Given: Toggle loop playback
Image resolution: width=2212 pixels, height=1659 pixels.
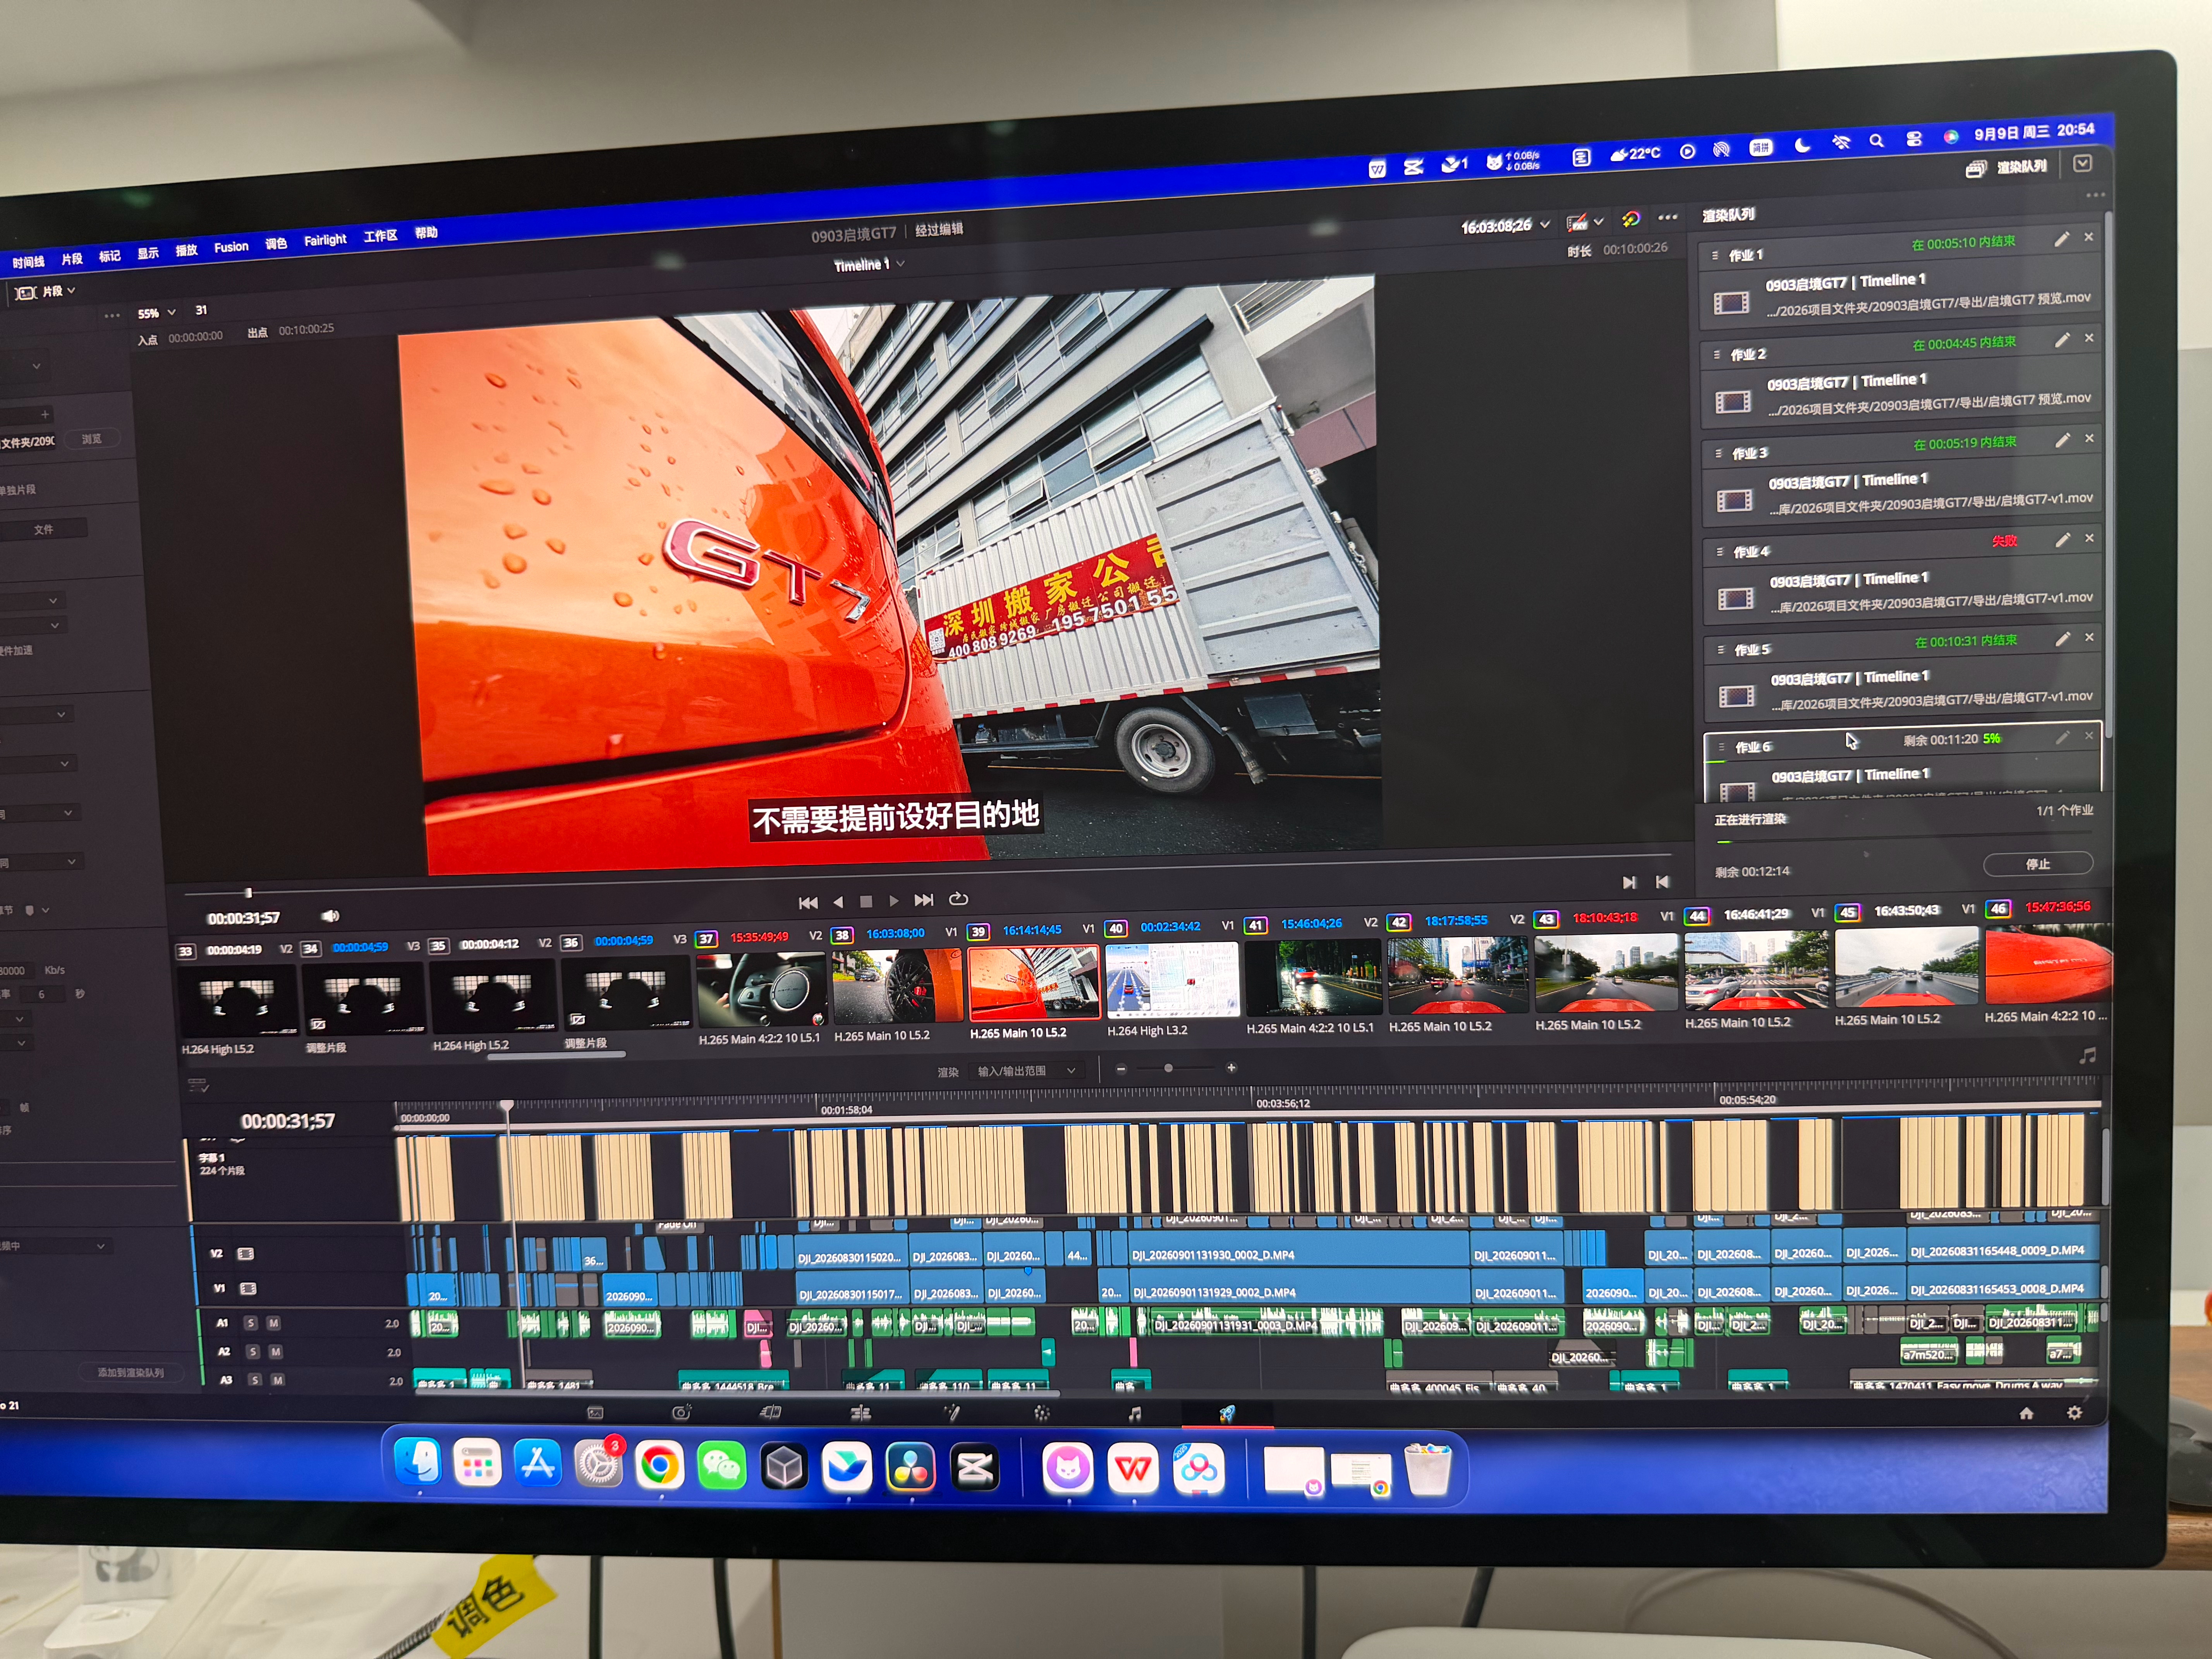Looking at the screenshot, I should [958, 899].
